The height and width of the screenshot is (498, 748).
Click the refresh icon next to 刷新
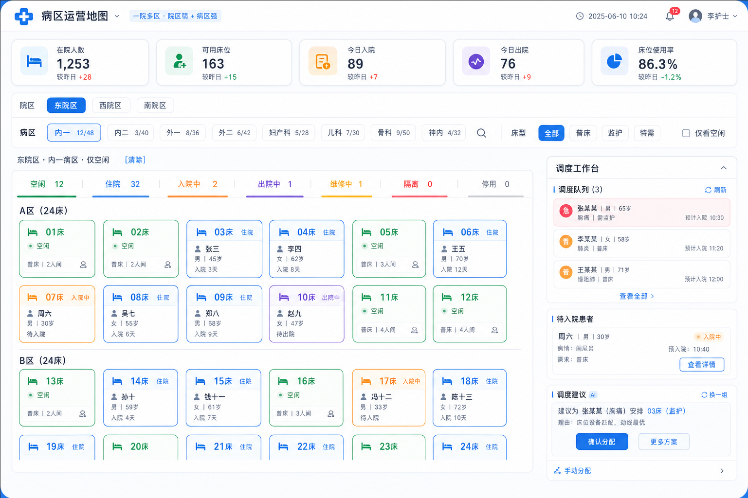tap(708, 190)
